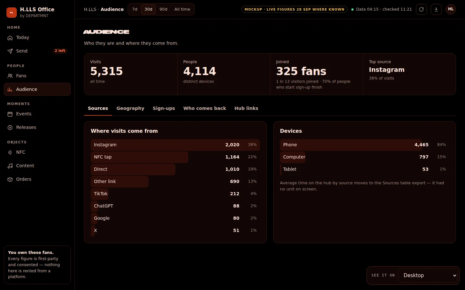
Task: Click the Direct source label
Action: click(100, 169)
